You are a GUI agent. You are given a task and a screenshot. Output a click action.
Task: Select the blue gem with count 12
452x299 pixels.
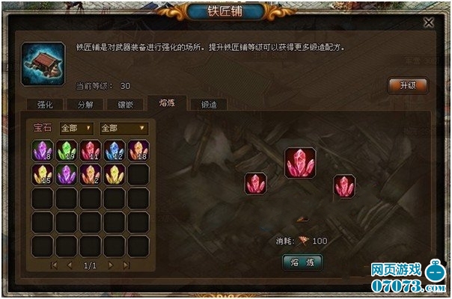click(114, 150)
